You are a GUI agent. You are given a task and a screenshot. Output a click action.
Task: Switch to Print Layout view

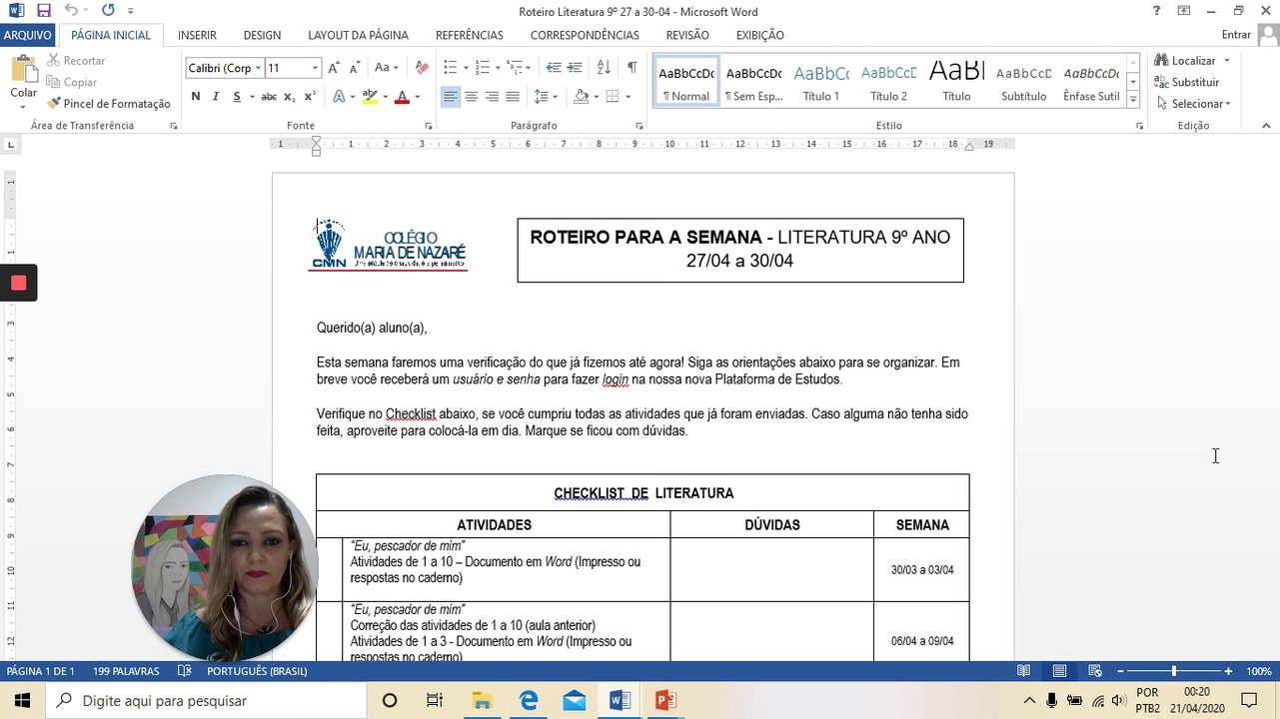click(1059, 671)
